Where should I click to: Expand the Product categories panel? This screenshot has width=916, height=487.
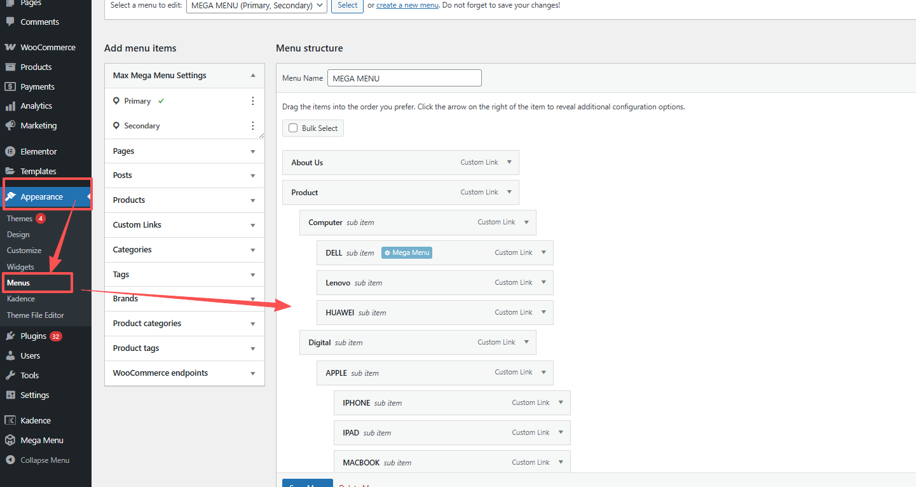[x=253, y=324]
